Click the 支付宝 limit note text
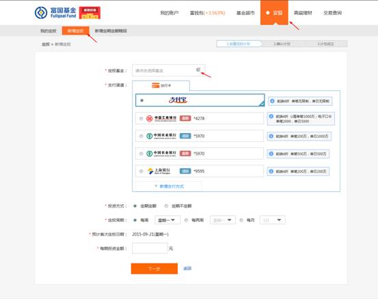This screenshot has height=299, width=378. click(x=303, y=101)
